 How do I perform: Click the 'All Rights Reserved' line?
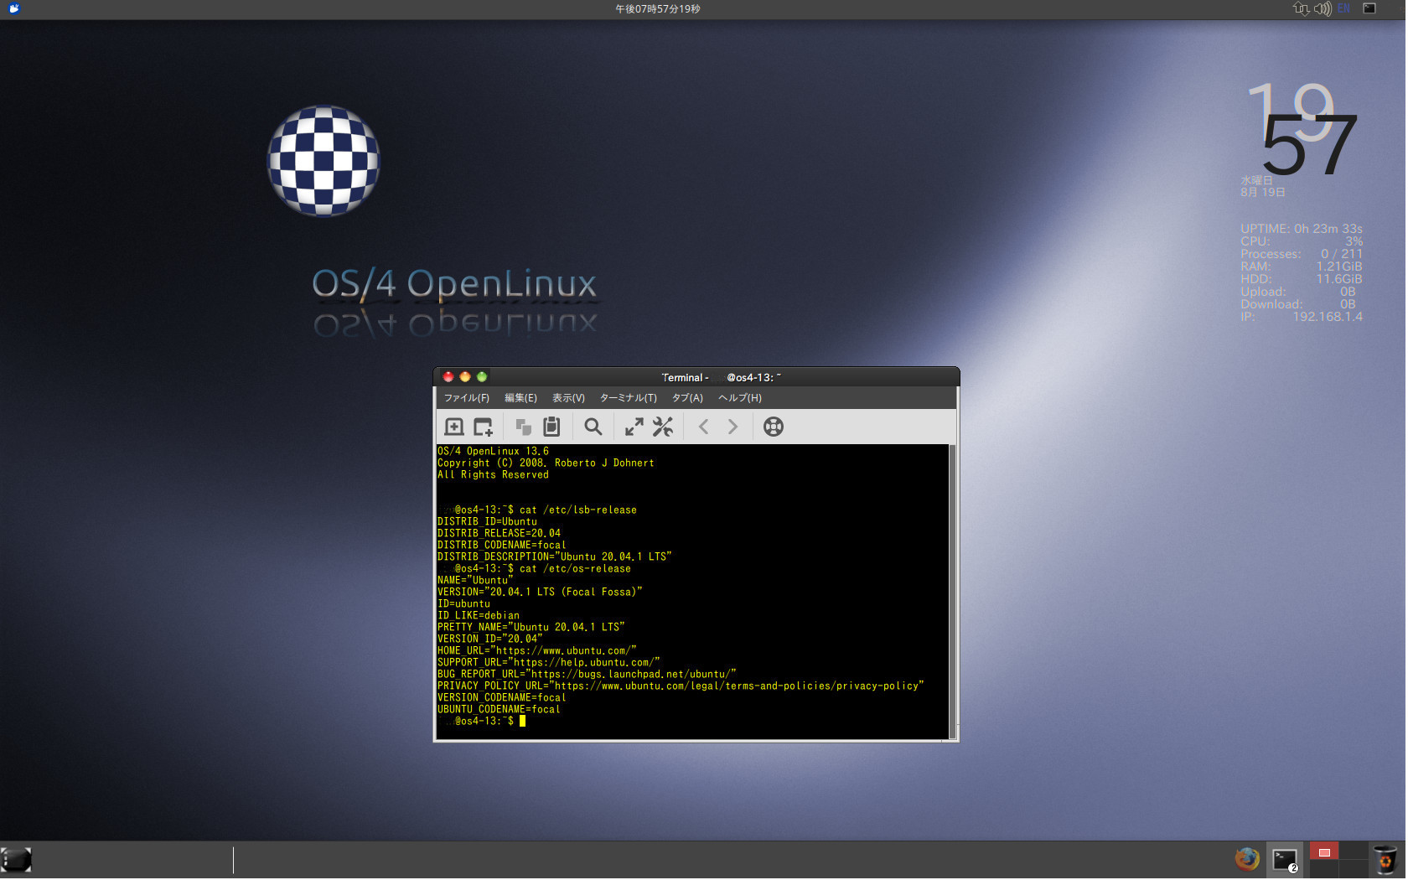pyautogui.click(x=494, y=475)
